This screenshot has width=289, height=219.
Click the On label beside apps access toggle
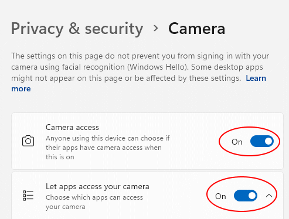(220, 196)
